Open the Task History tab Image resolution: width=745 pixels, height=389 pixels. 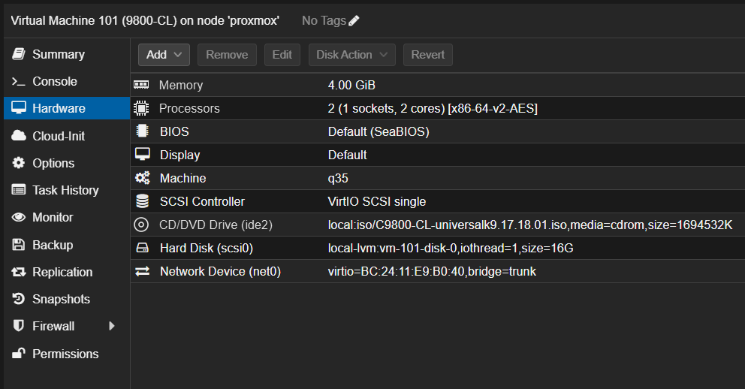[x=67, y=190]
